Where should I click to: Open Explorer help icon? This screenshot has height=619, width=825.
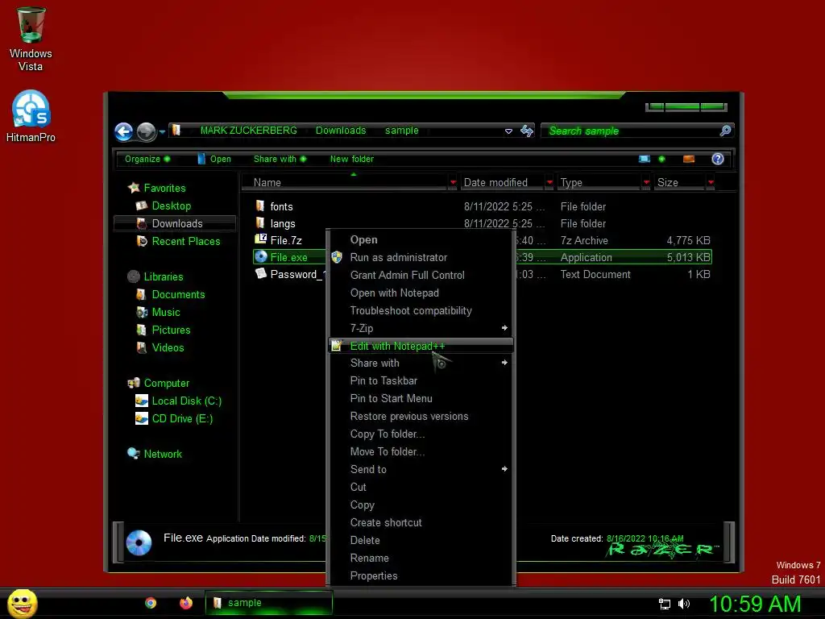point(717,159)
